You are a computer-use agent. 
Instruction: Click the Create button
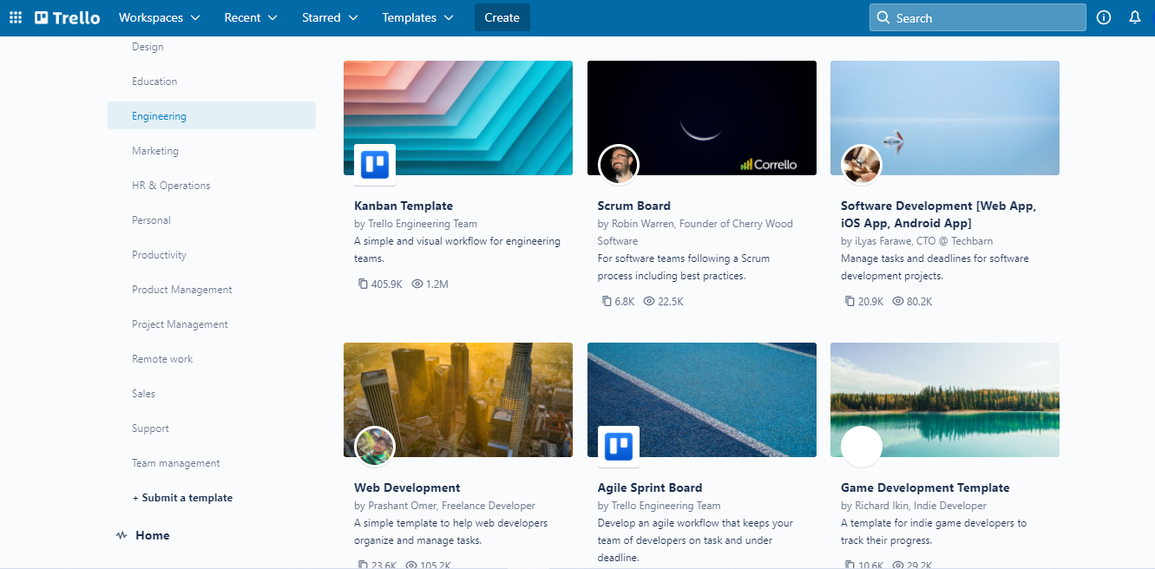502,17
